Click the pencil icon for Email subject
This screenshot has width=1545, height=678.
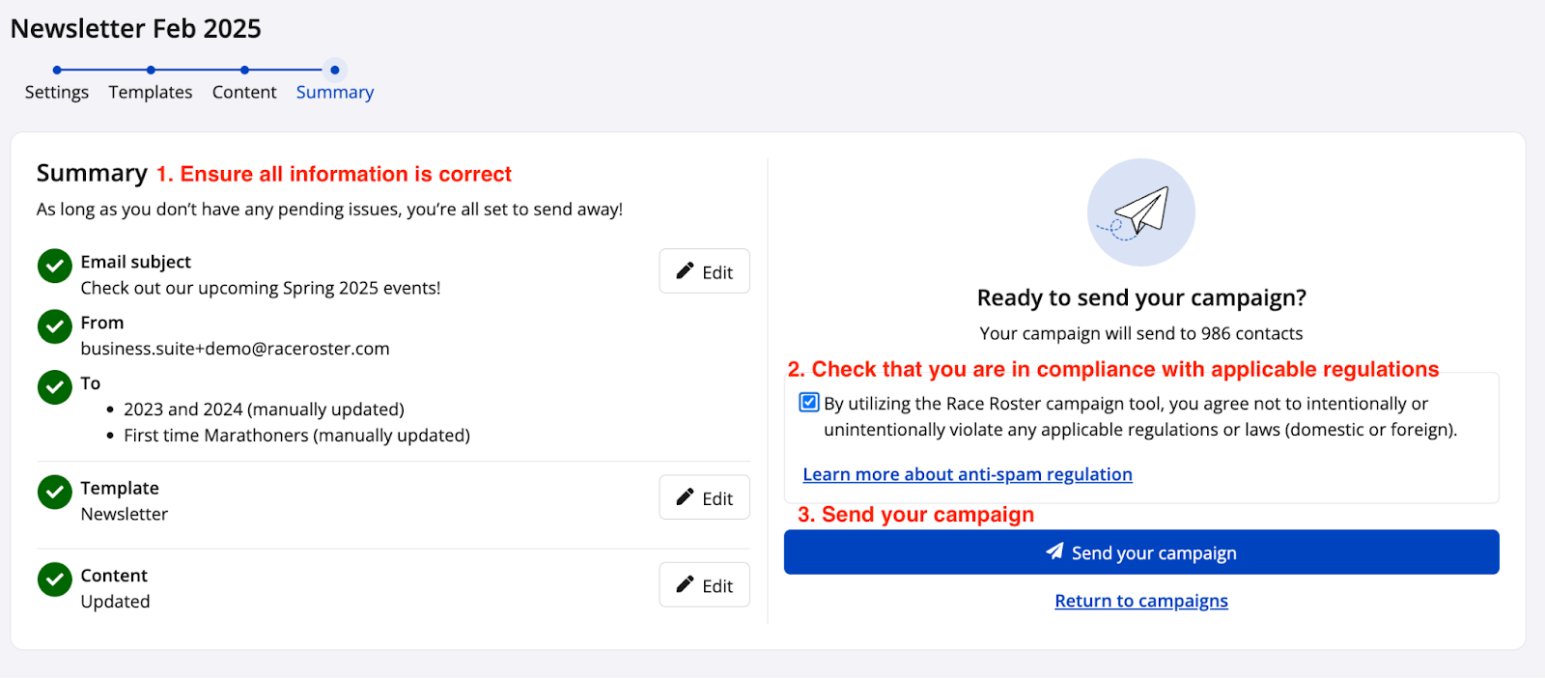(x=685, y=271)
